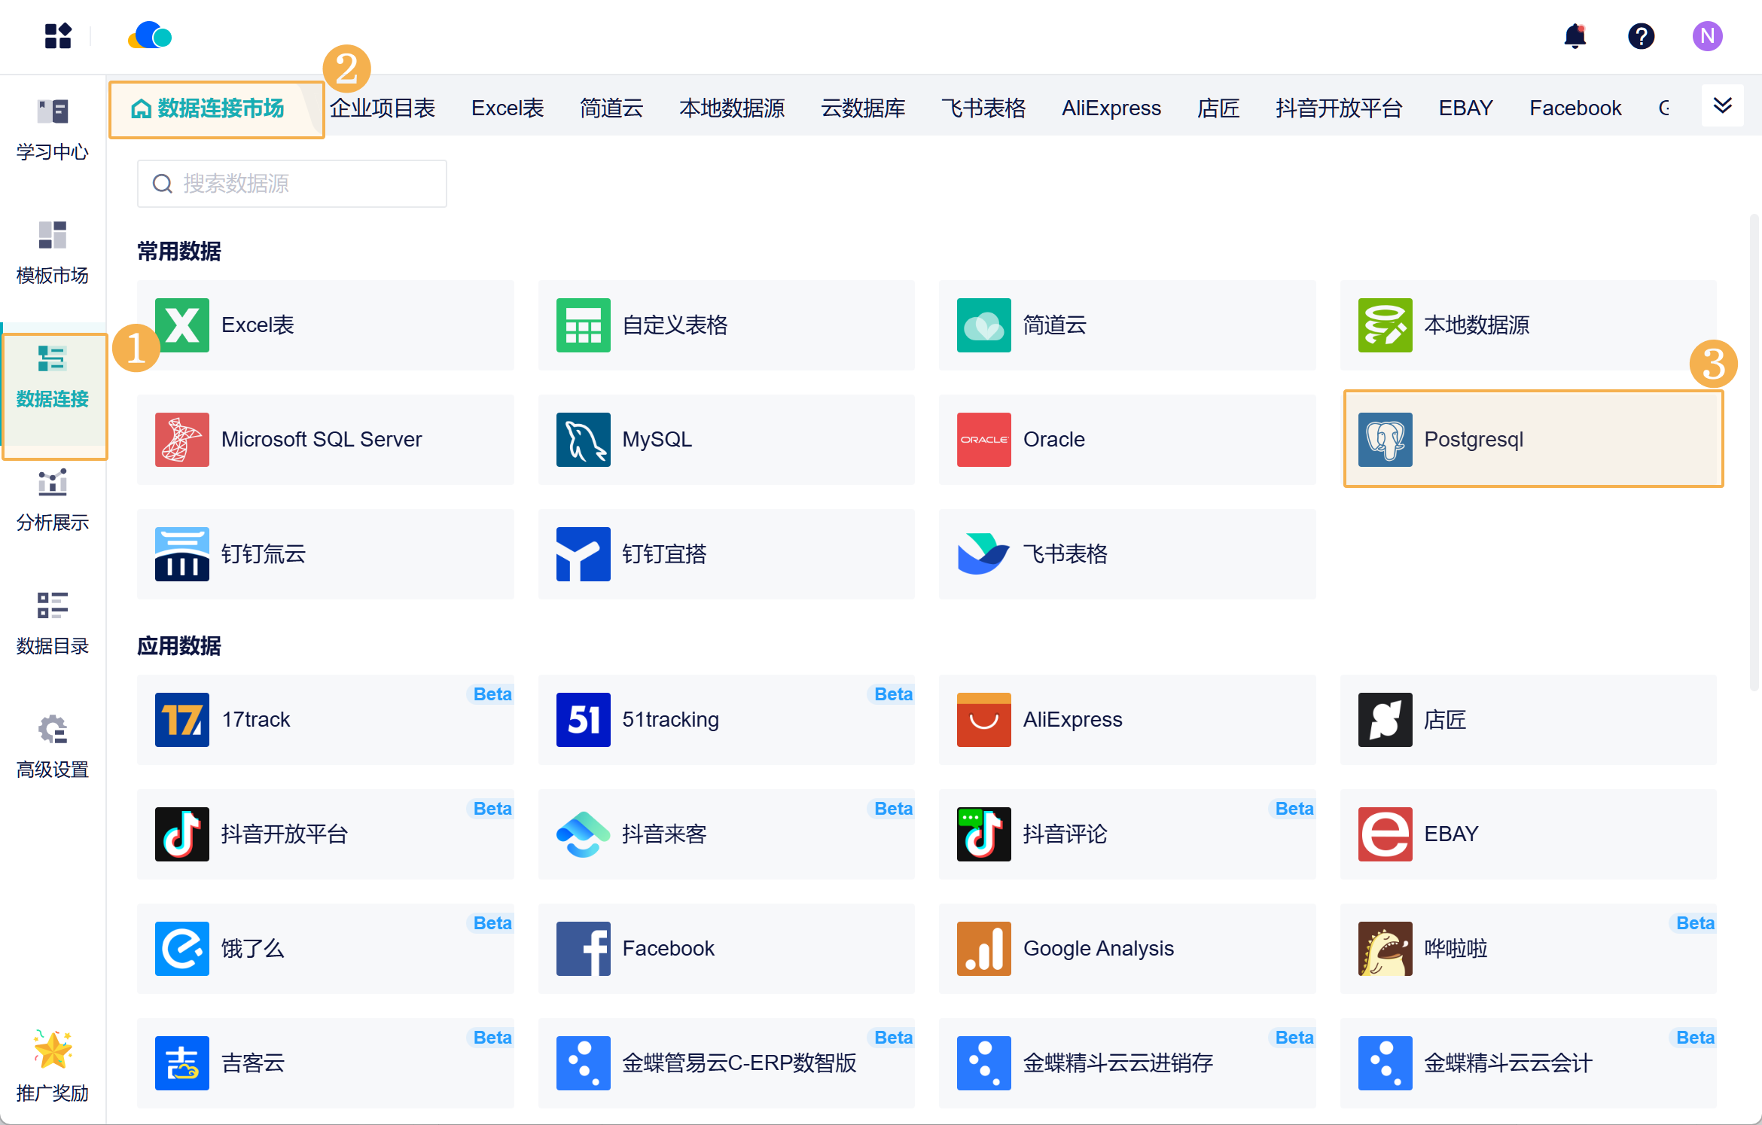Screen dimensions: 1762x1125
Task: Click the 飞书表格 bird icon
Action: point(984,554)
